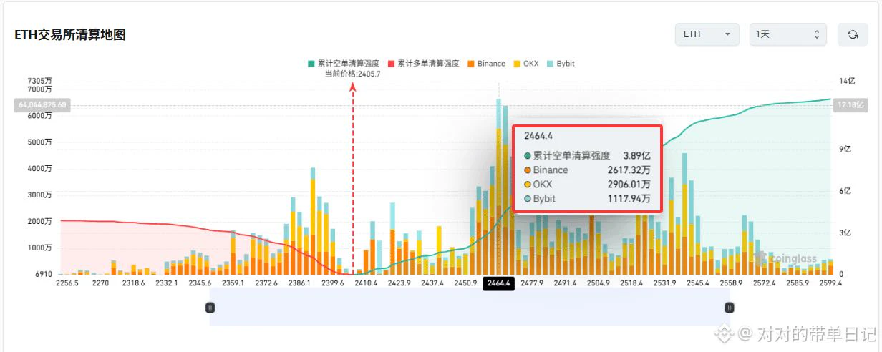Click 3.89亿 cumulative value in tooltip

point(637,155)
